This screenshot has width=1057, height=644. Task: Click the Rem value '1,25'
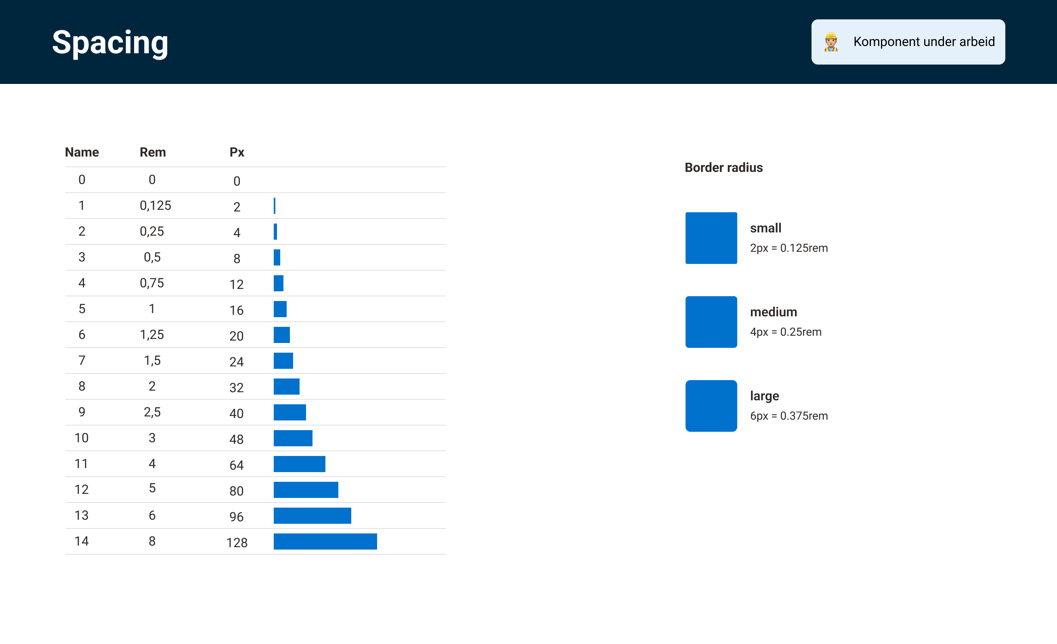tap(152, 335)
